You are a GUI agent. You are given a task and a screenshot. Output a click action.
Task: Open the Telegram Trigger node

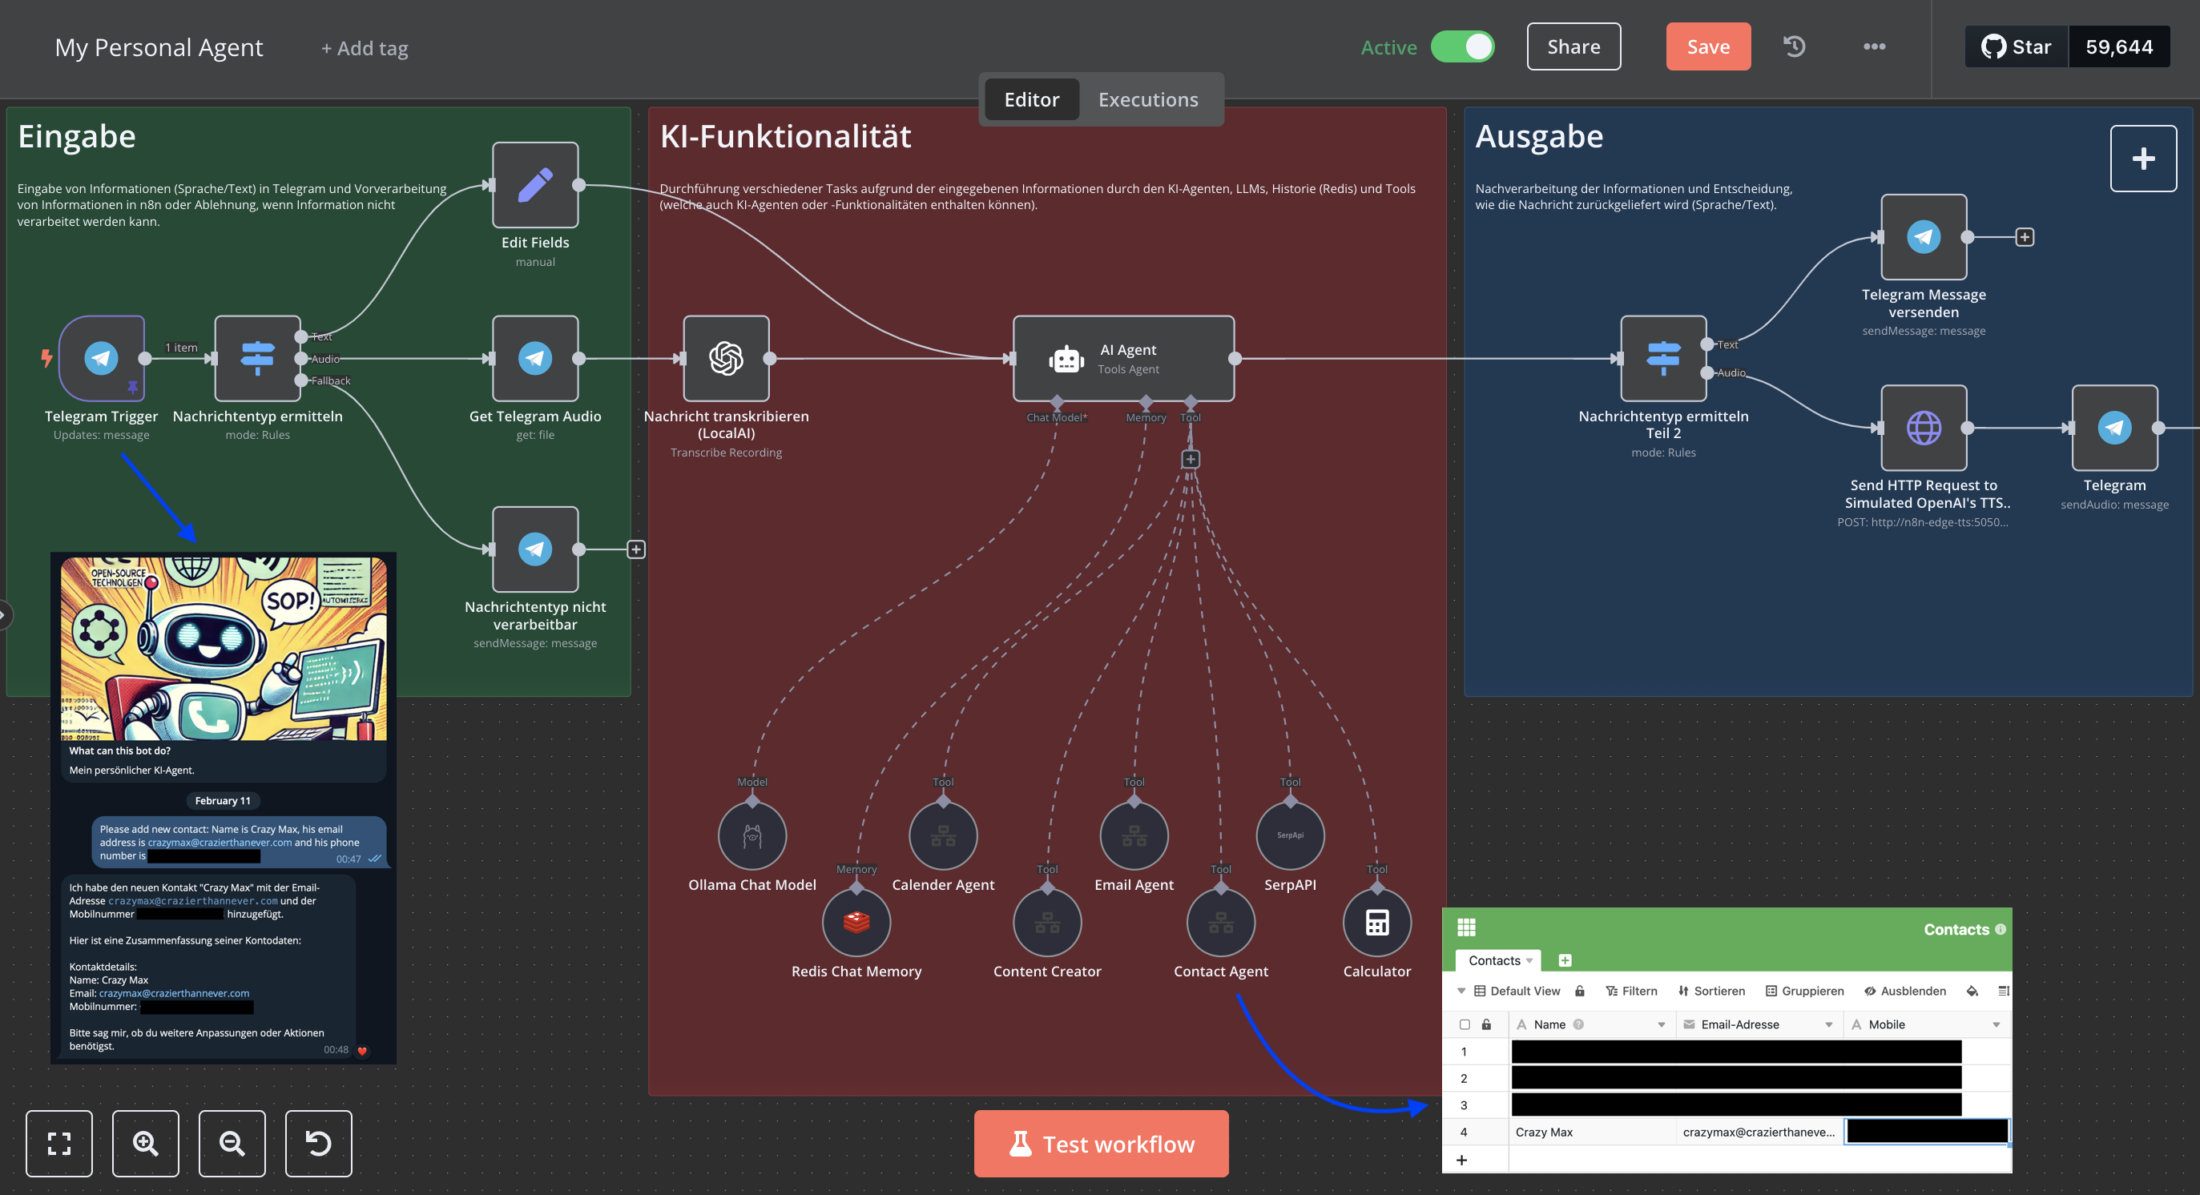[x=102, y=359]
